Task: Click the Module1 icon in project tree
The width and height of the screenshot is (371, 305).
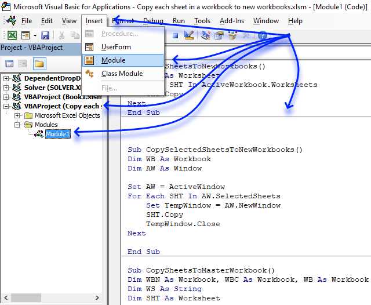Action: click(39, 134)
